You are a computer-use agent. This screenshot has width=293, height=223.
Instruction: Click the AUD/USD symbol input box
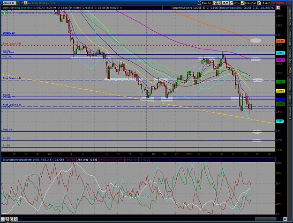point(9,3)
